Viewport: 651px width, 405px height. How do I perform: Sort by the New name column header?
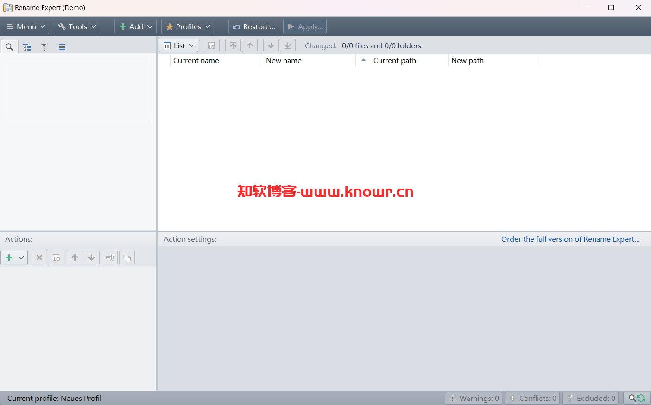[x=309, y=61]
